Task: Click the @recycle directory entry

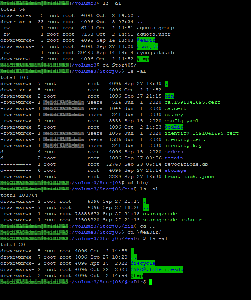Action: [x=143, y=263]
